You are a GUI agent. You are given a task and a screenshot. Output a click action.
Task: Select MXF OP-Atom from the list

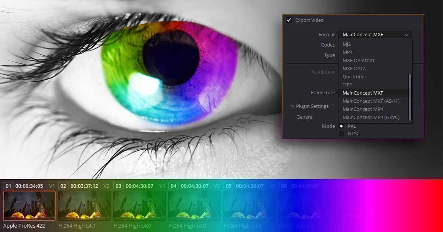pos(358,60)
